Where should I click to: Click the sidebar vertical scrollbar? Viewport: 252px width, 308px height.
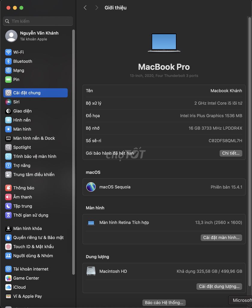tap(73, 152)
